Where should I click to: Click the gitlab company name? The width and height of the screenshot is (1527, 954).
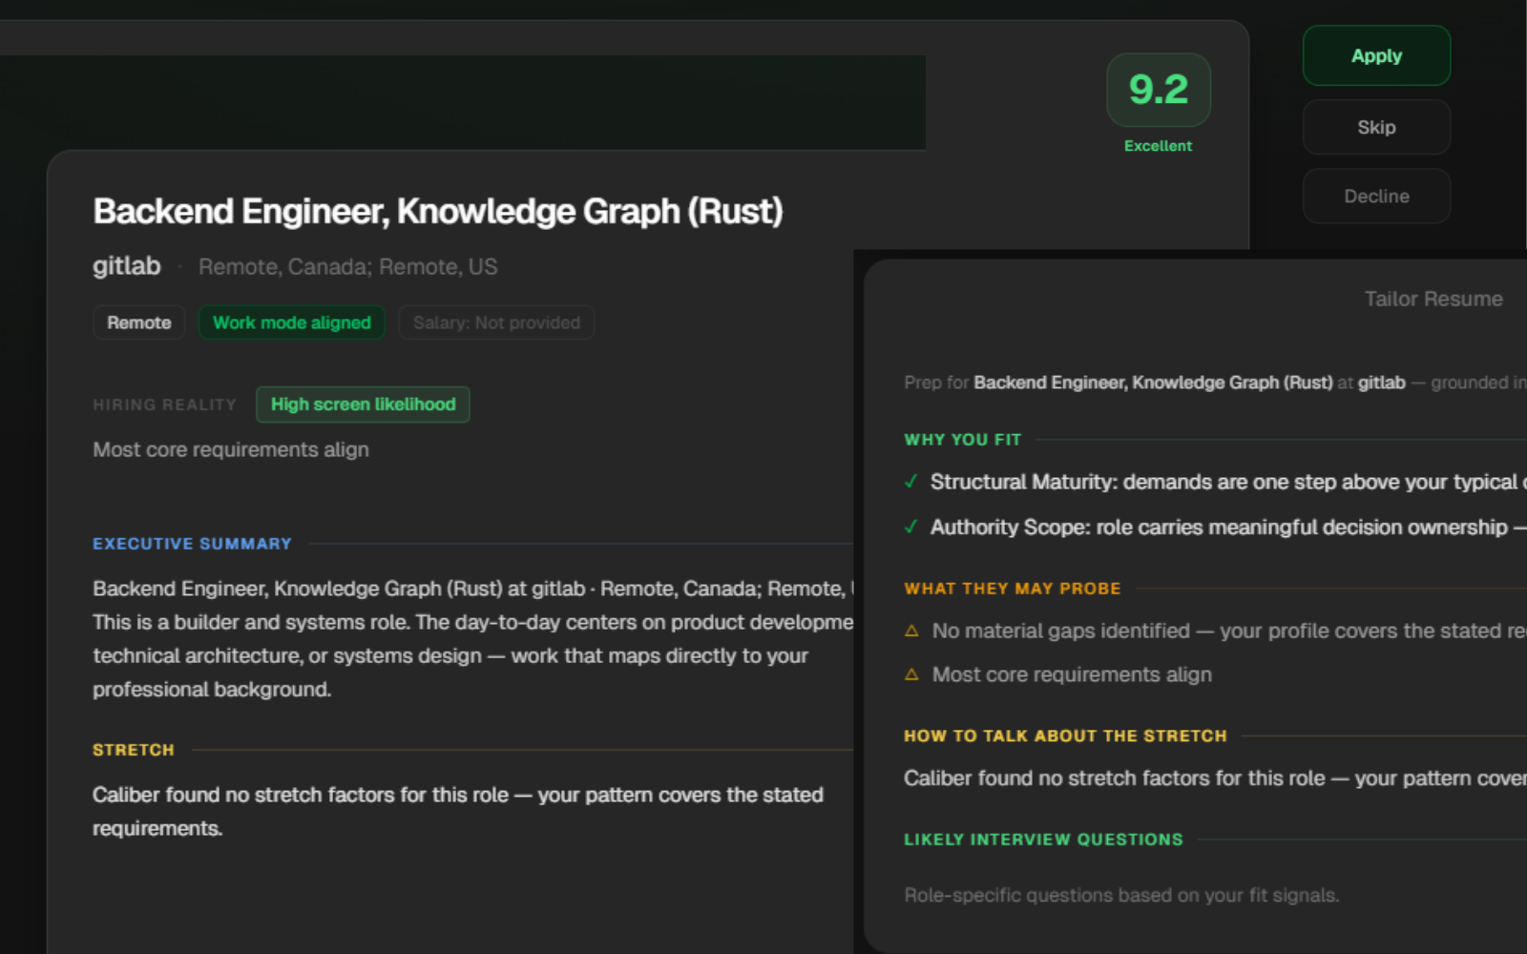[x=127, y=266]
